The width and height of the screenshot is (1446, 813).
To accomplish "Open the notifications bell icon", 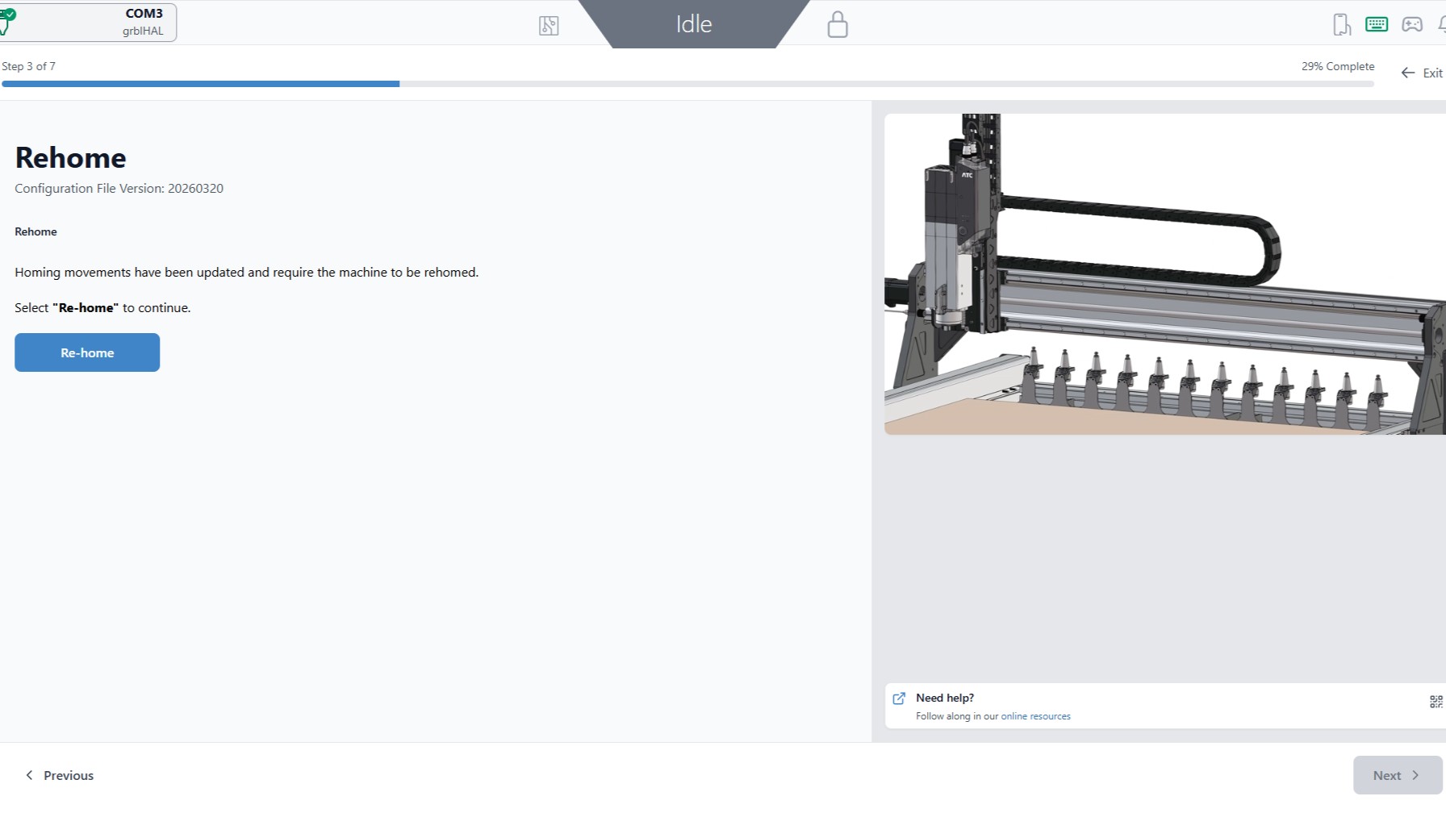I will click(x=1441, y=24).
